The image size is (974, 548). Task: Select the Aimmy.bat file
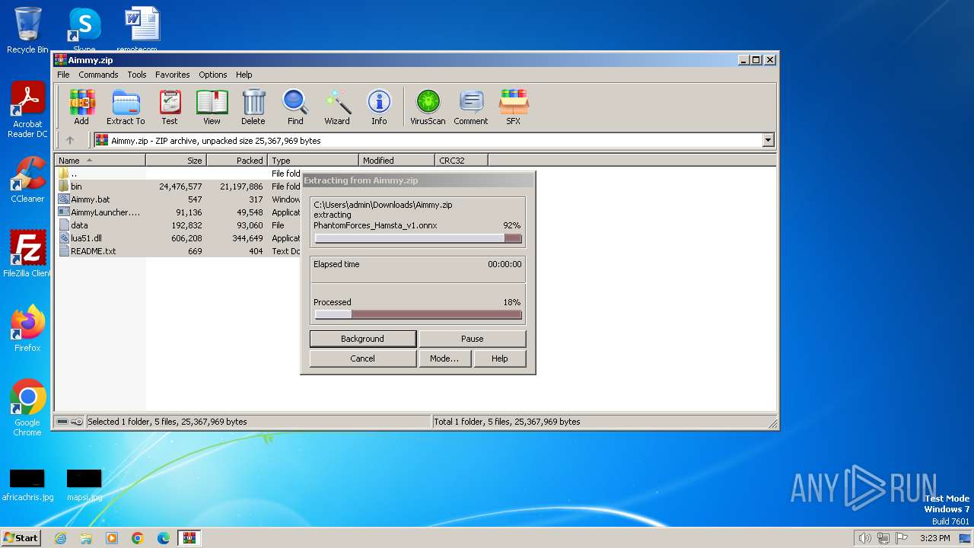point(179,199)
